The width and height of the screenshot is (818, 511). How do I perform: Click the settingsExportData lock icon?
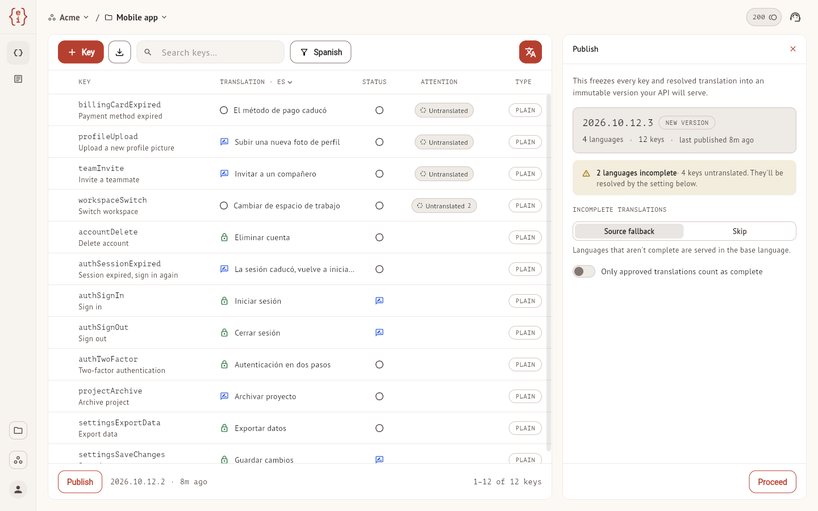coord(224,428)
